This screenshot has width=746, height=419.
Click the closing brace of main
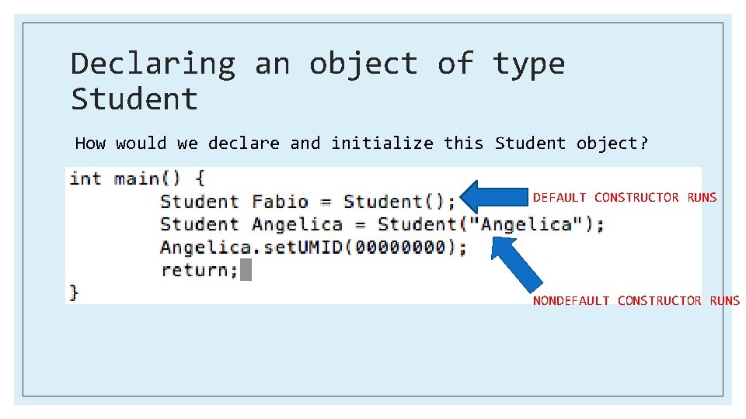75,293
